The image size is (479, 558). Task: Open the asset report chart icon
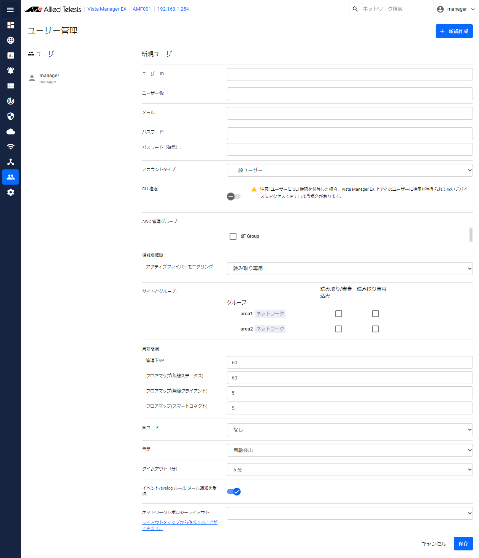11,55
